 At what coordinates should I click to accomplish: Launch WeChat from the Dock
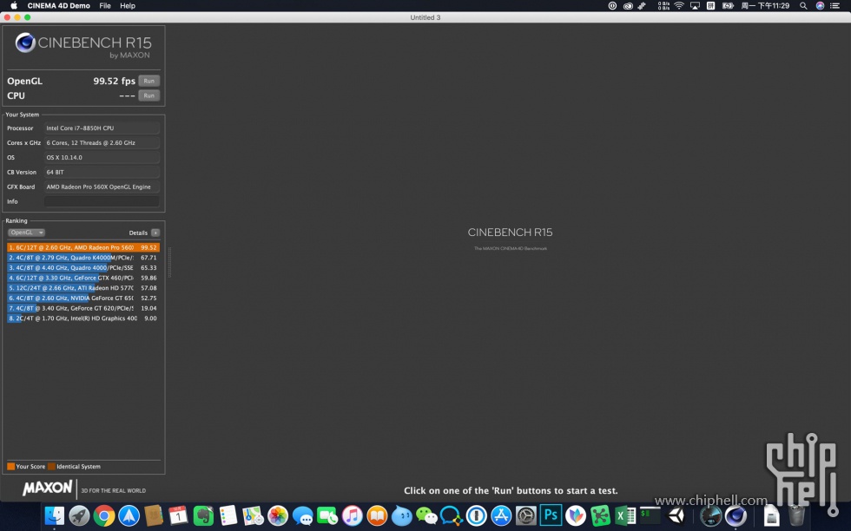click(426, 515)
